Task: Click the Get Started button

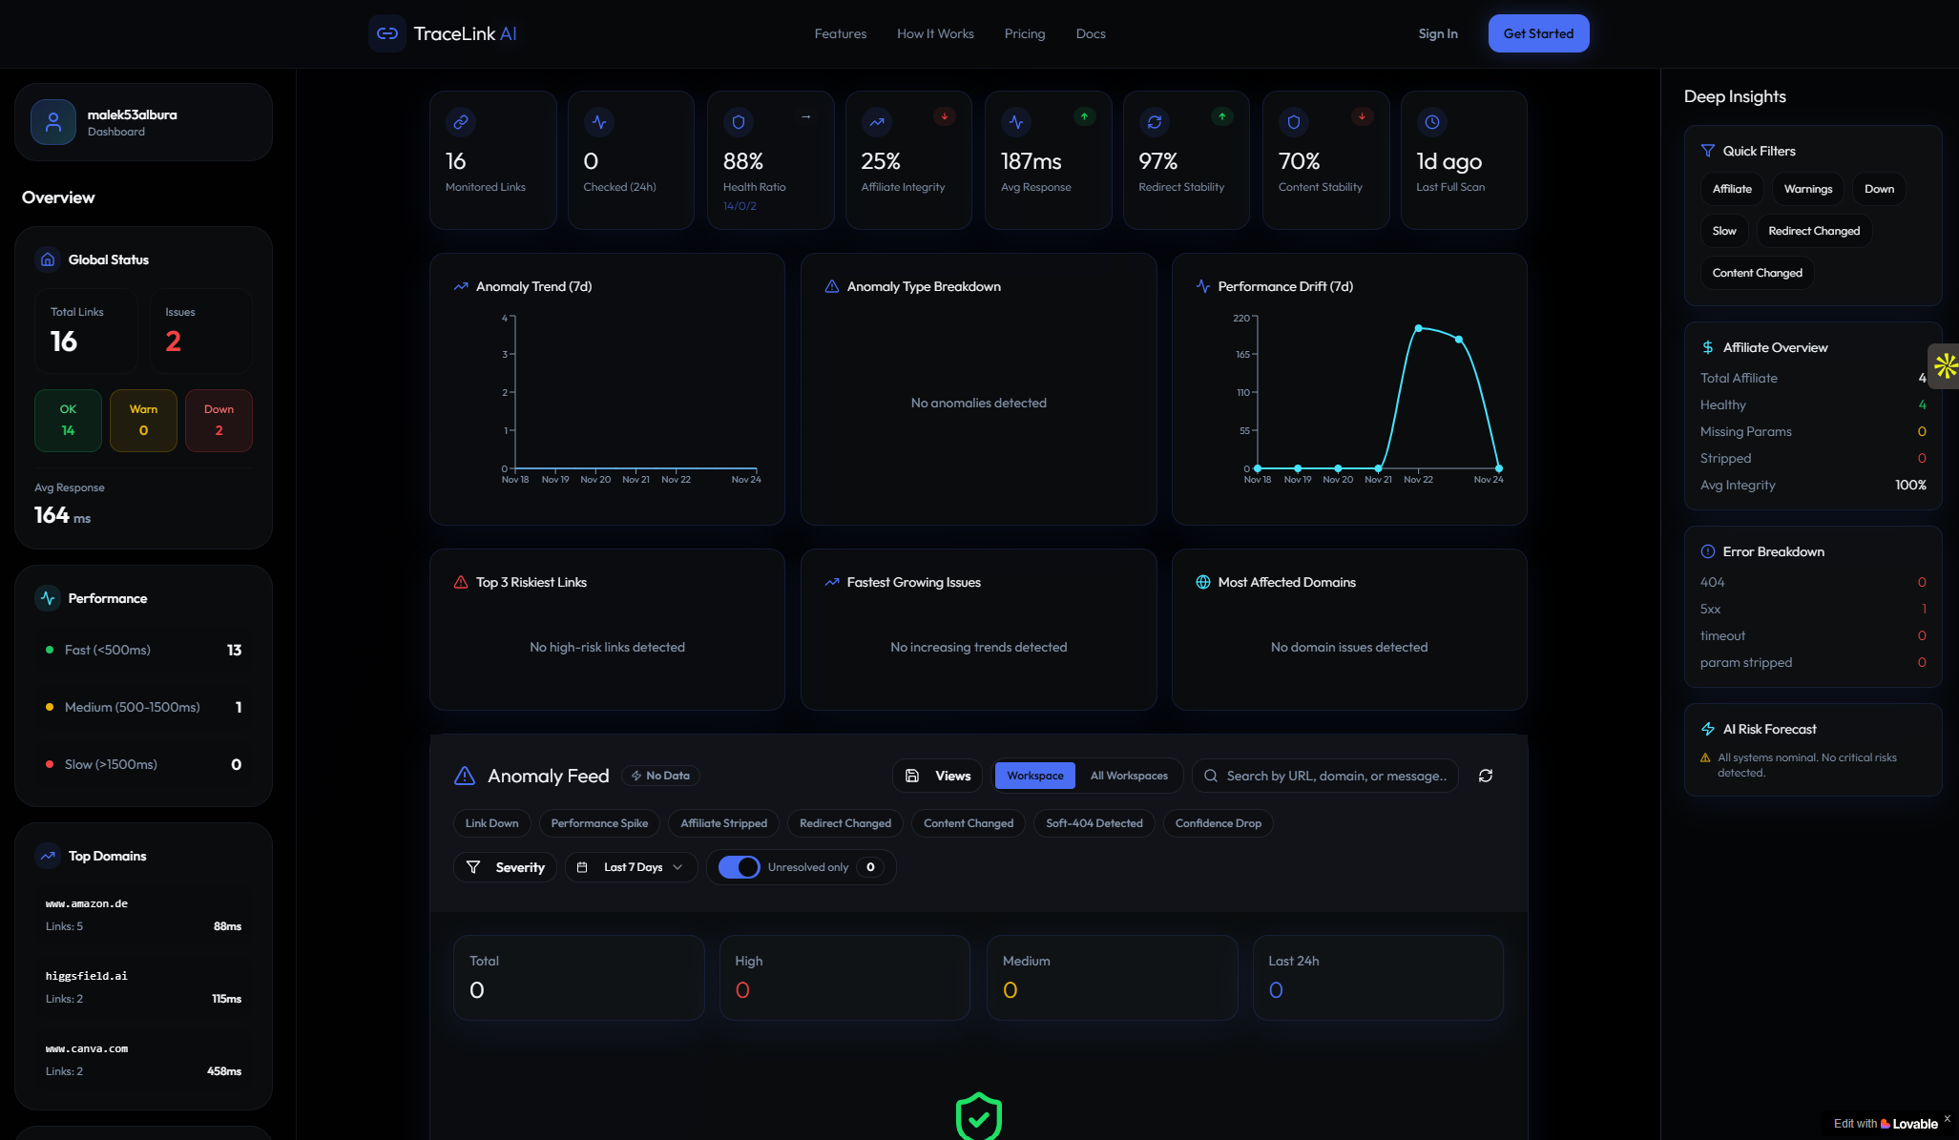Action: [x=1538, y=33]
